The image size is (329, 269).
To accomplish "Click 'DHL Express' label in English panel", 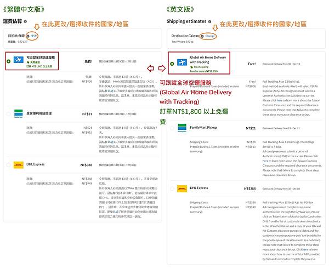I will click(199, 188).
